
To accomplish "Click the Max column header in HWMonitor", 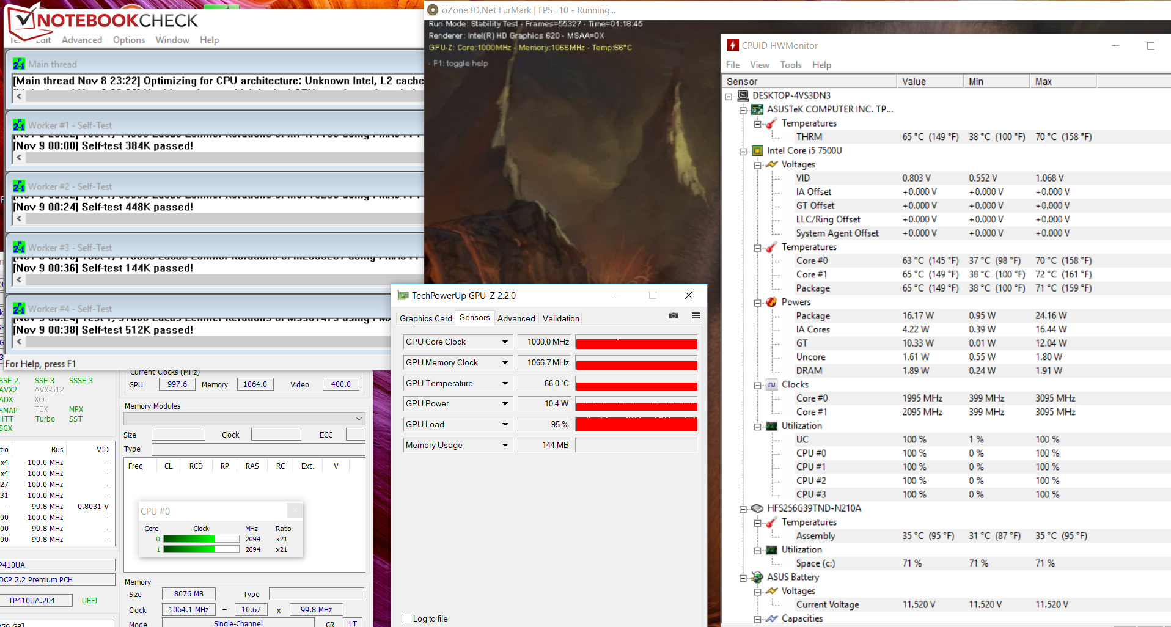I will tap(1063, 81).
